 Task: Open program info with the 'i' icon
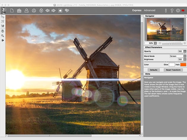pyautogui.click(x=166, y=11)
